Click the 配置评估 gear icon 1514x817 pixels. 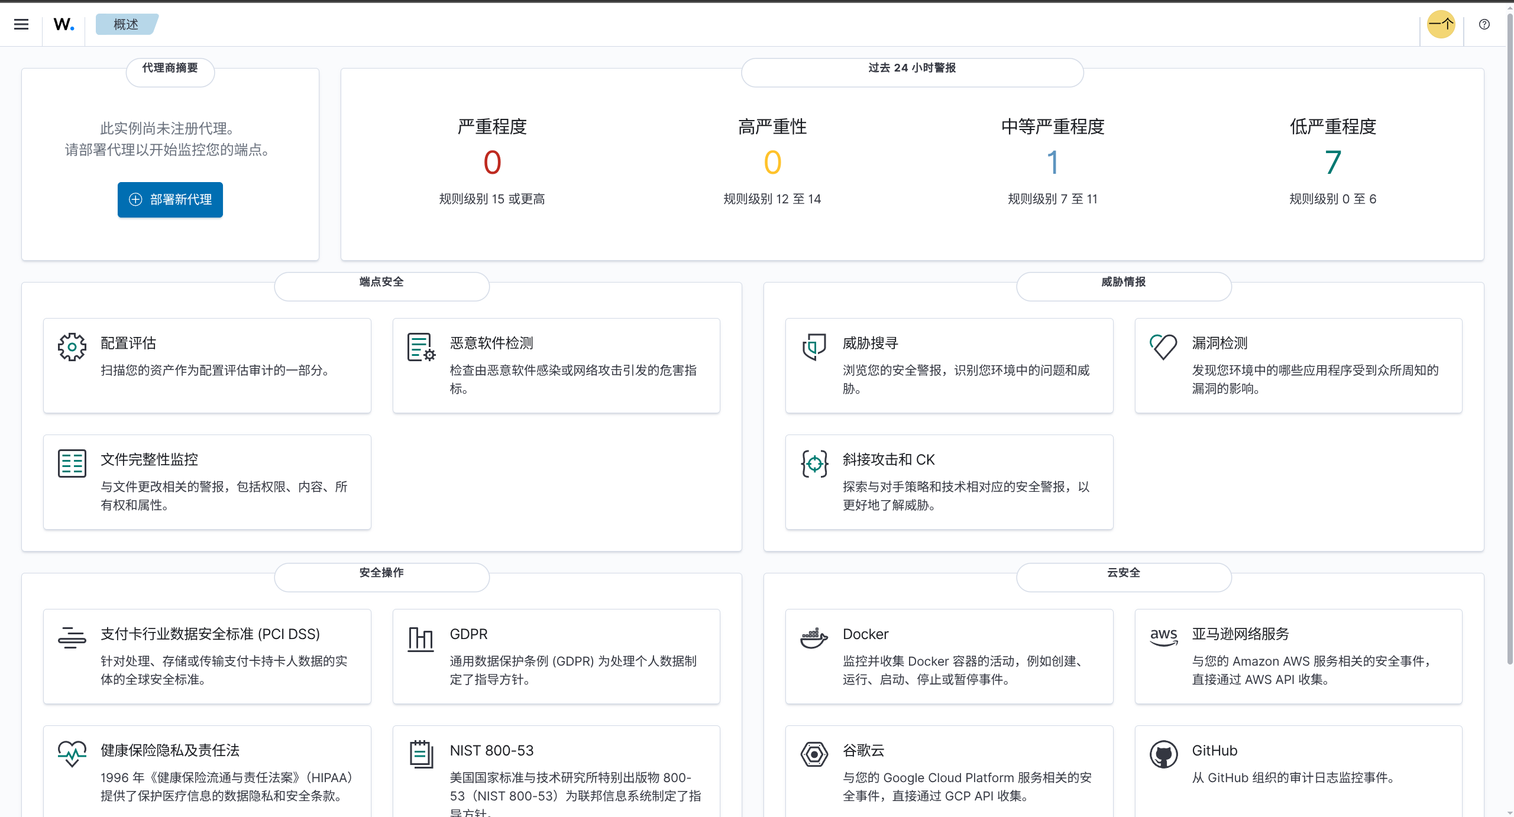72,347
